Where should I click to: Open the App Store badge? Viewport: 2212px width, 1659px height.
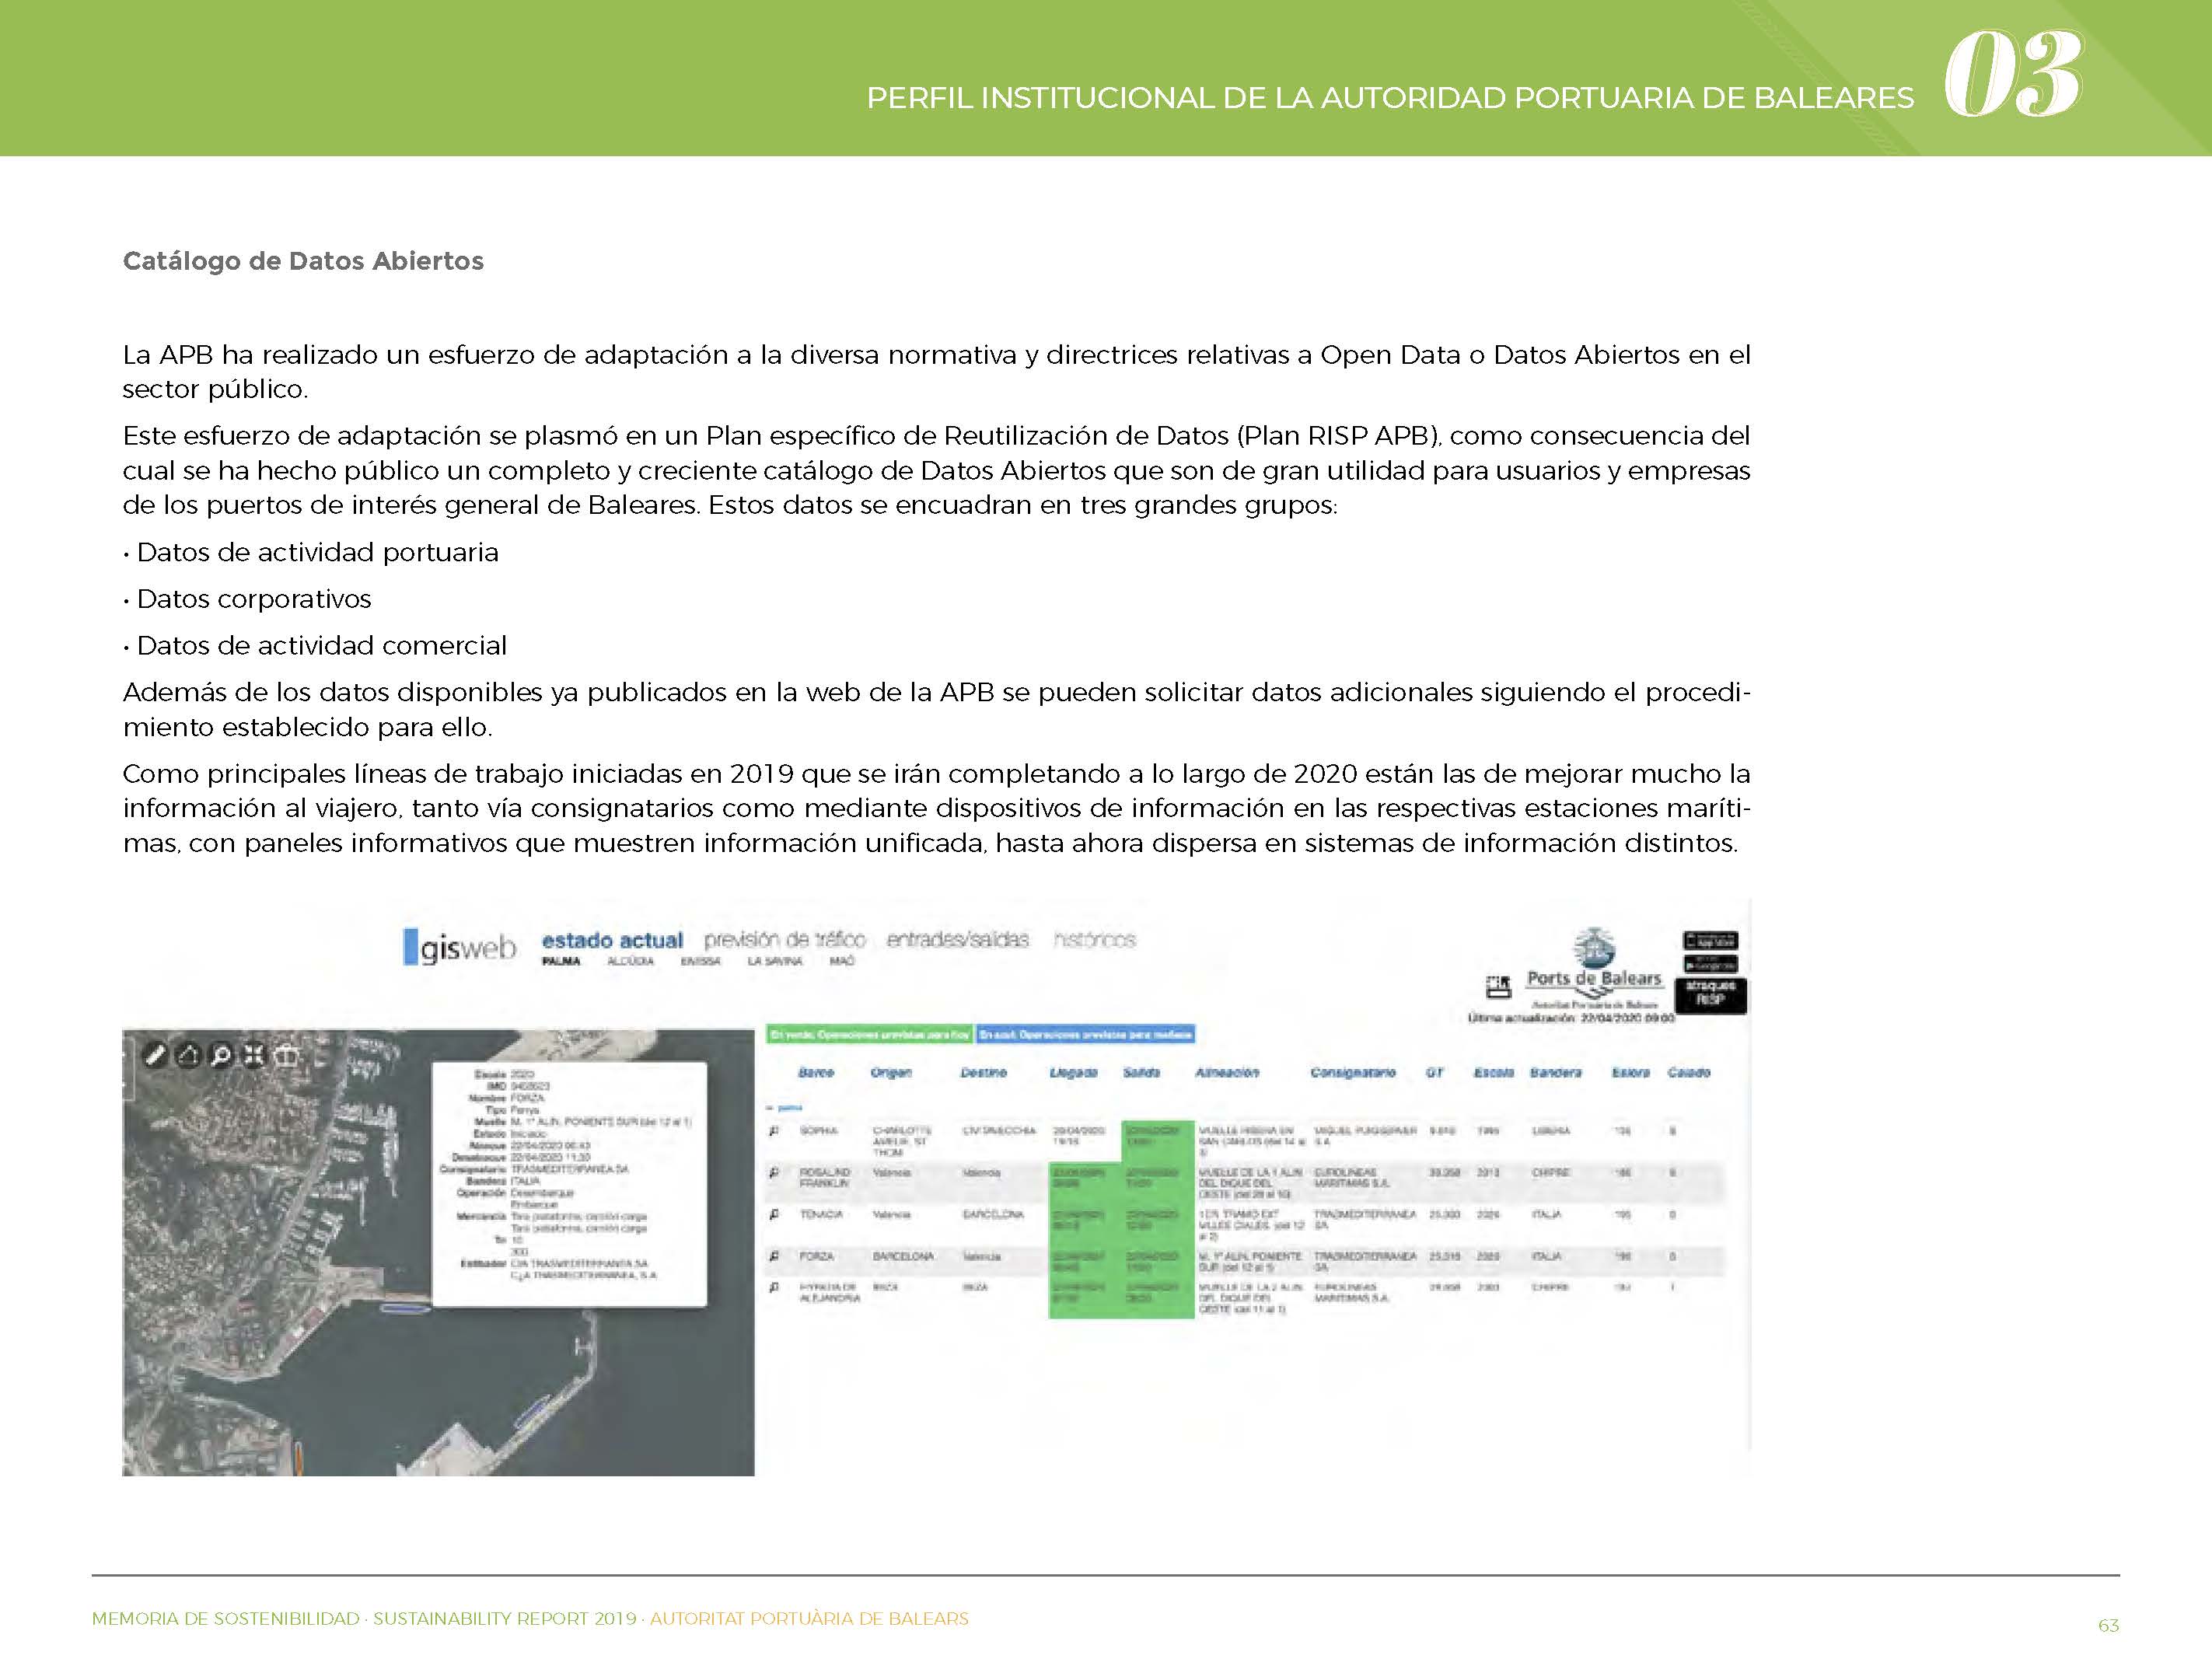point(1711,940)
